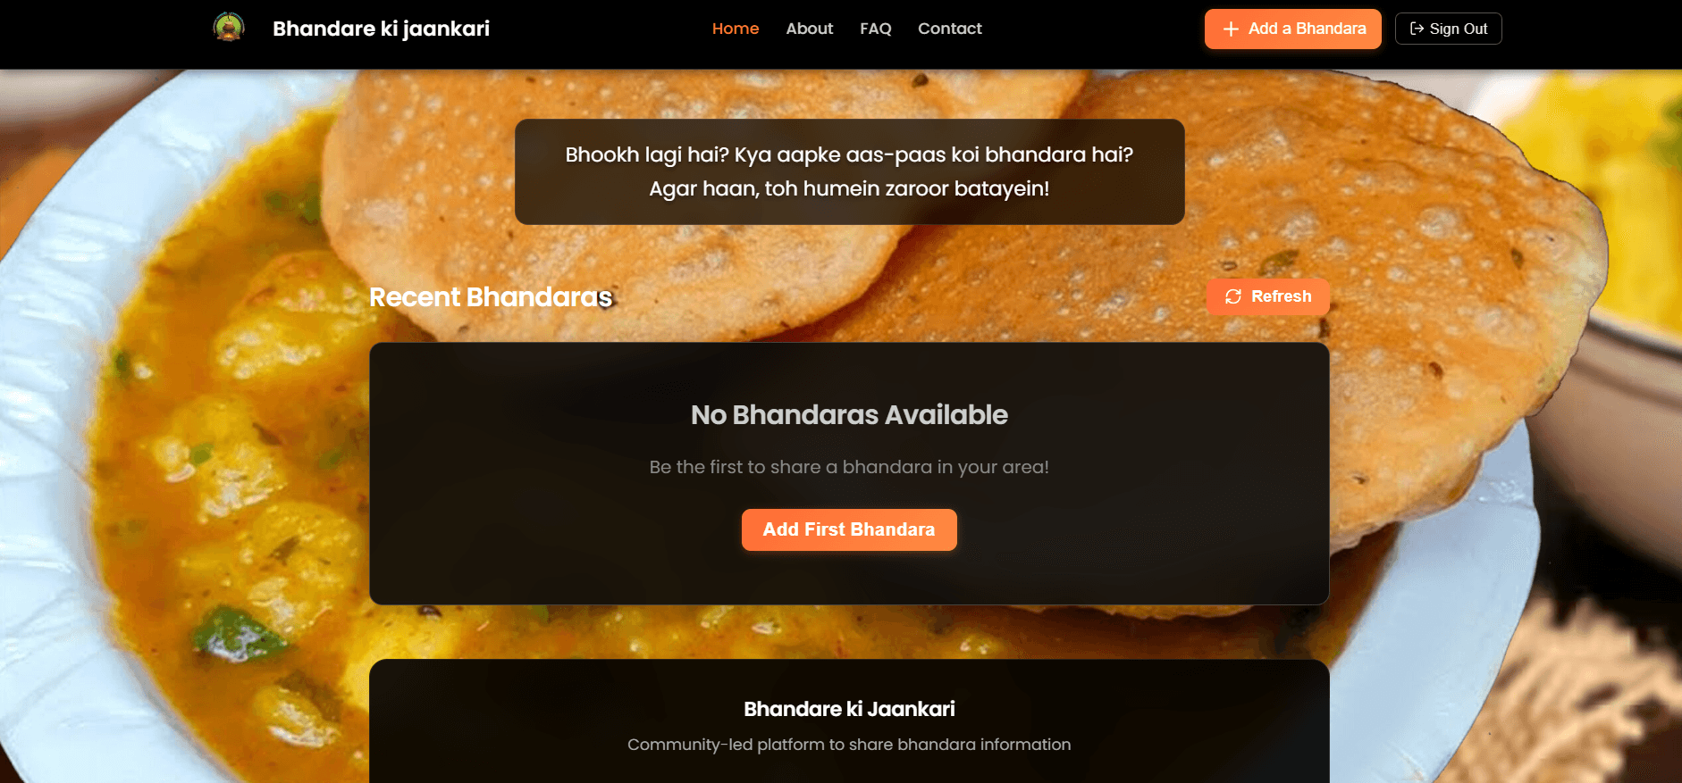
Task: Open the Home nav item
Action: click(x=736, y=29)
